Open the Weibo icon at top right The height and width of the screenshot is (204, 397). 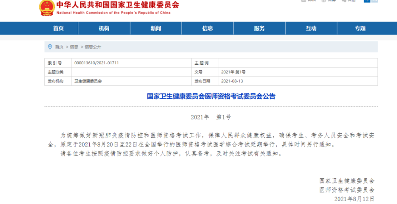tap(324, 1)
